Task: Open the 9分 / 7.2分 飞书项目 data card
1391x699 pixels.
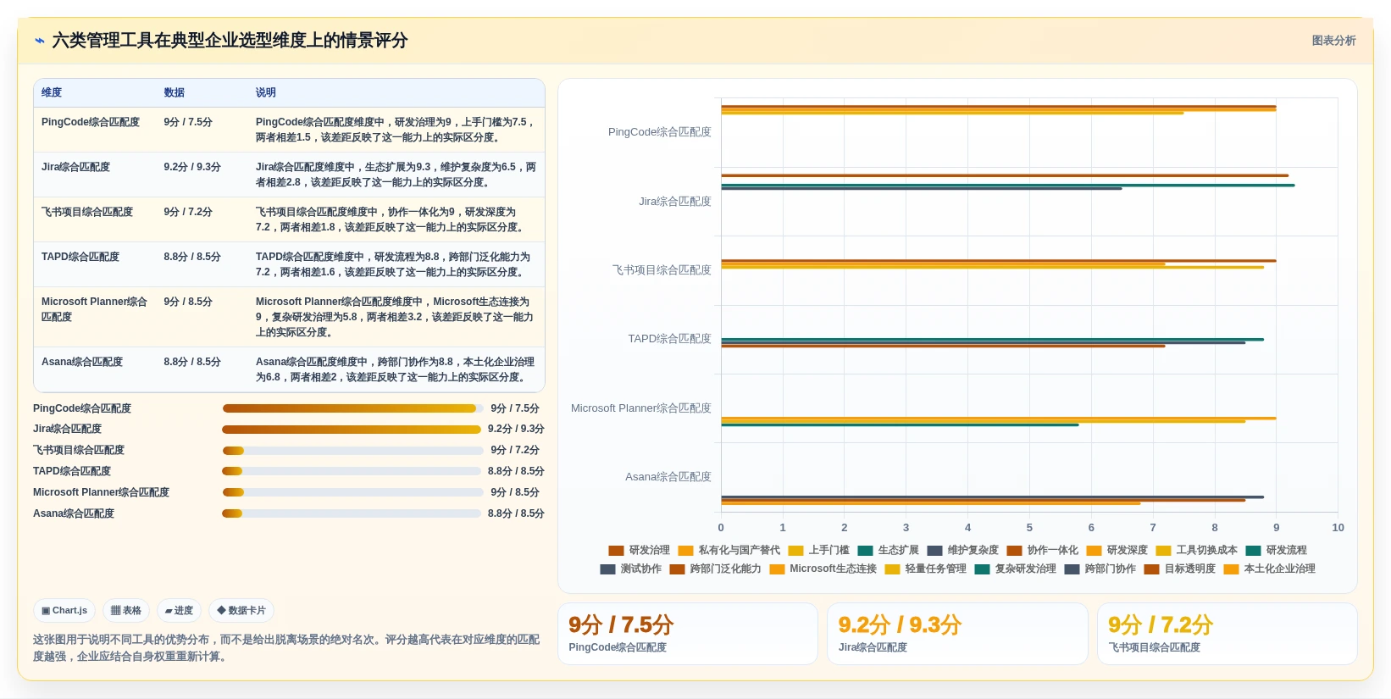Action: click(1228, 634)
